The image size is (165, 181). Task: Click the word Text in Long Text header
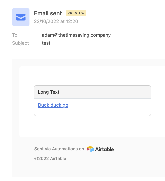(x=55, y=92)
